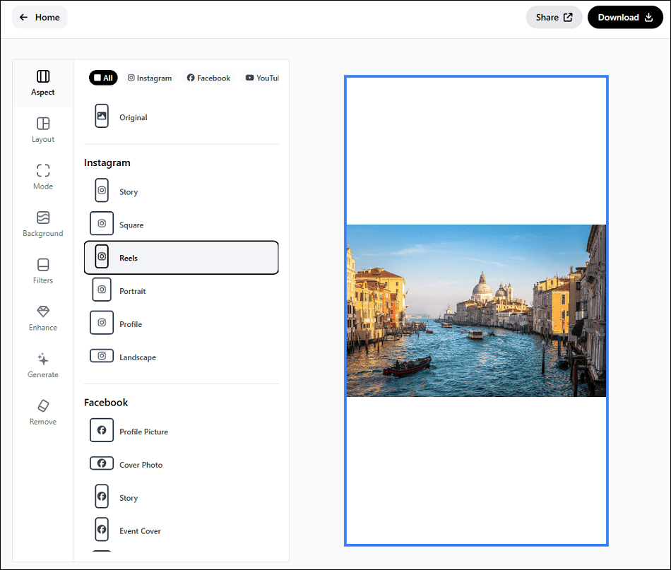Viewport: 671px width, 570px height.
Task: Select the Remove tool
Action: [x=42, y=412]
